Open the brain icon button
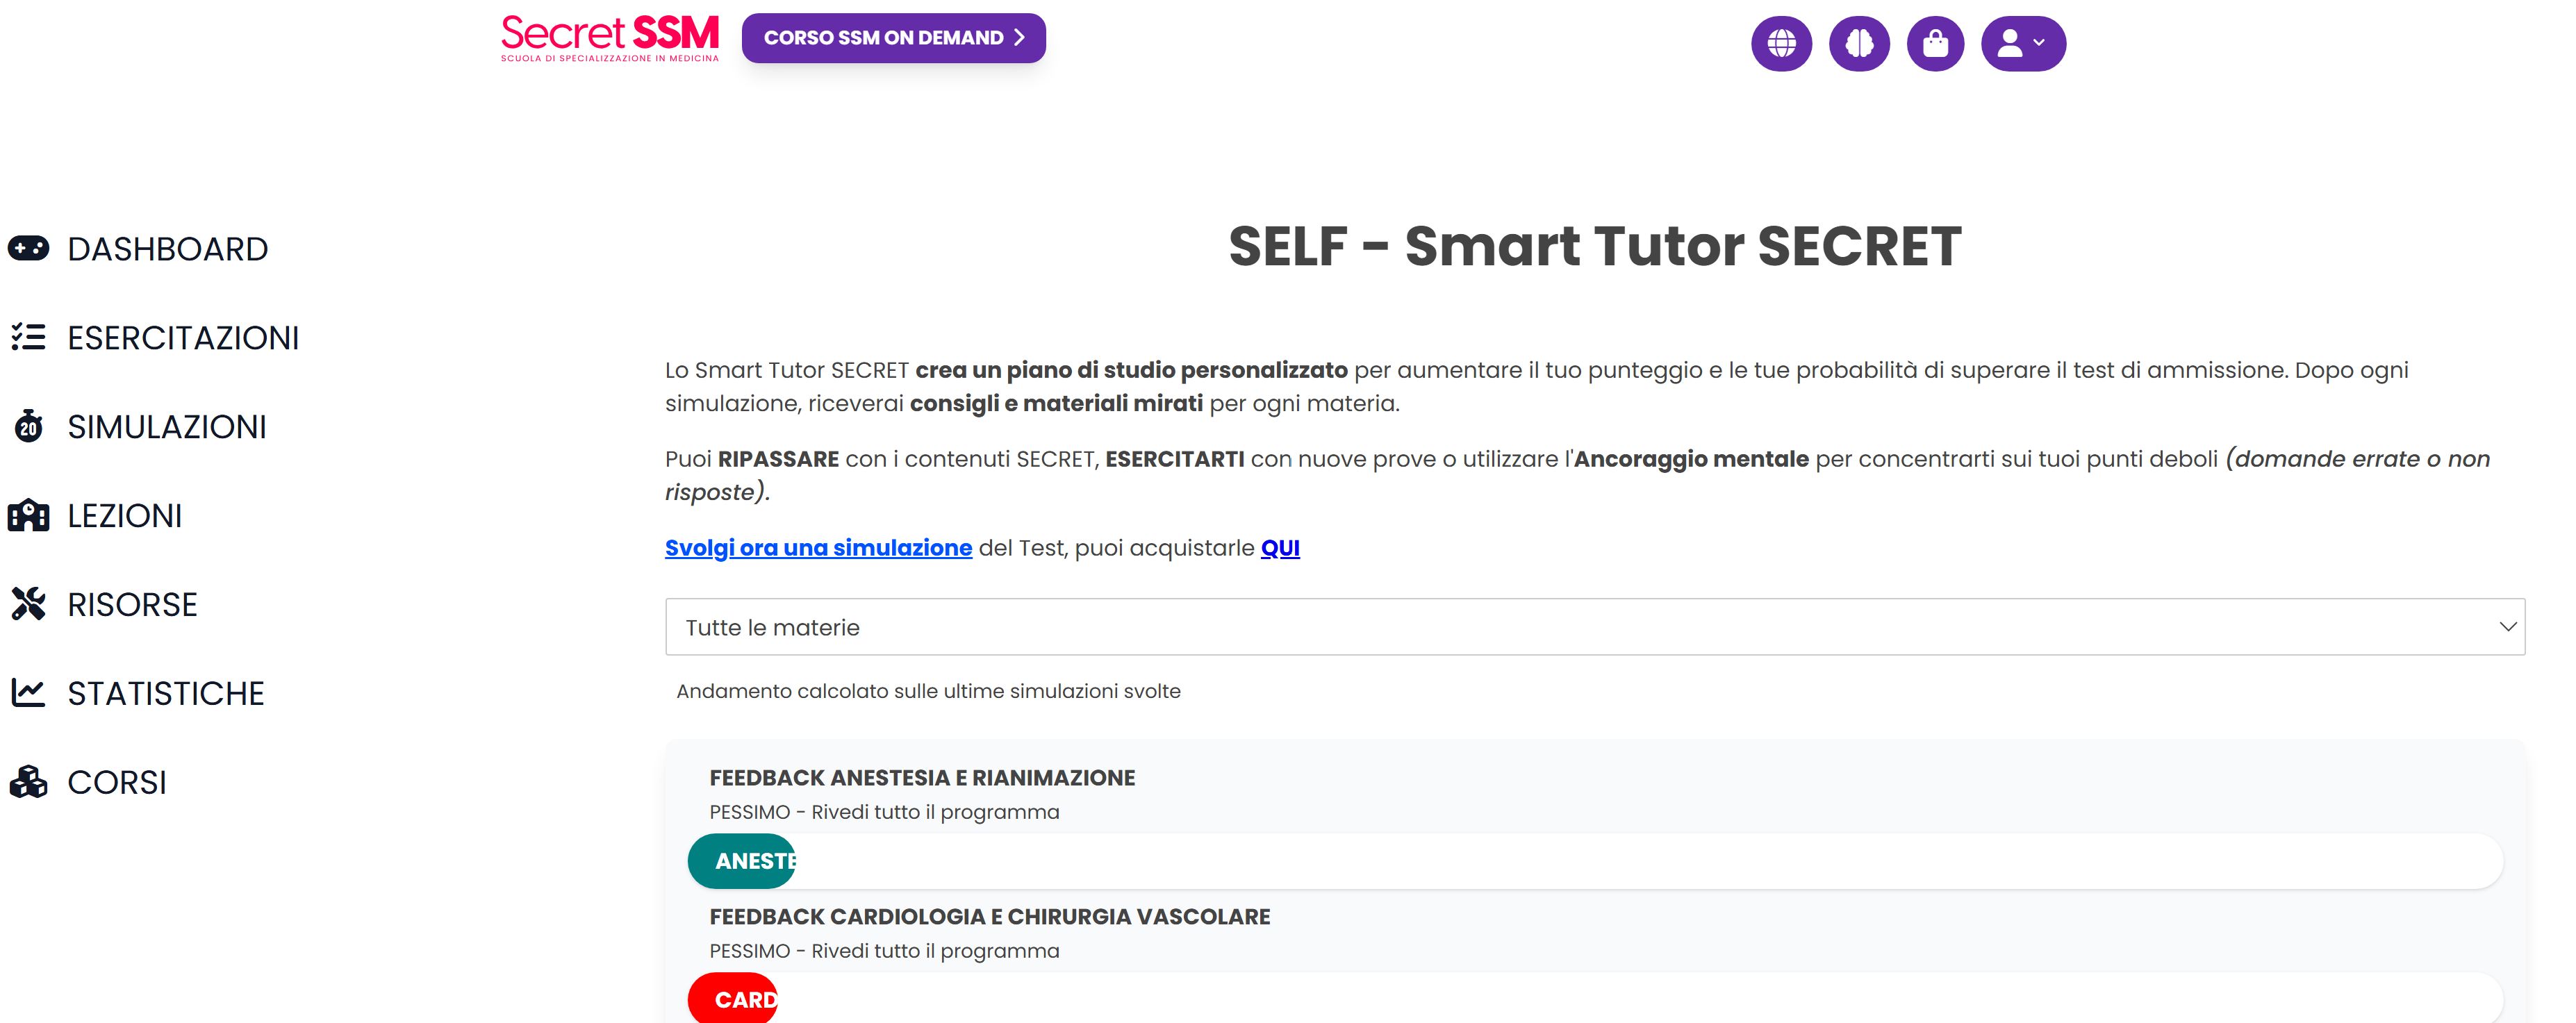The height and width of the screenshot is (1023, 2576). [x=1859, y=43]
